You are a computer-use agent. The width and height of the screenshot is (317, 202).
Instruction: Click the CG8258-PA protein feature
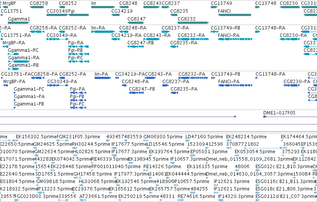tap(38, 78)
